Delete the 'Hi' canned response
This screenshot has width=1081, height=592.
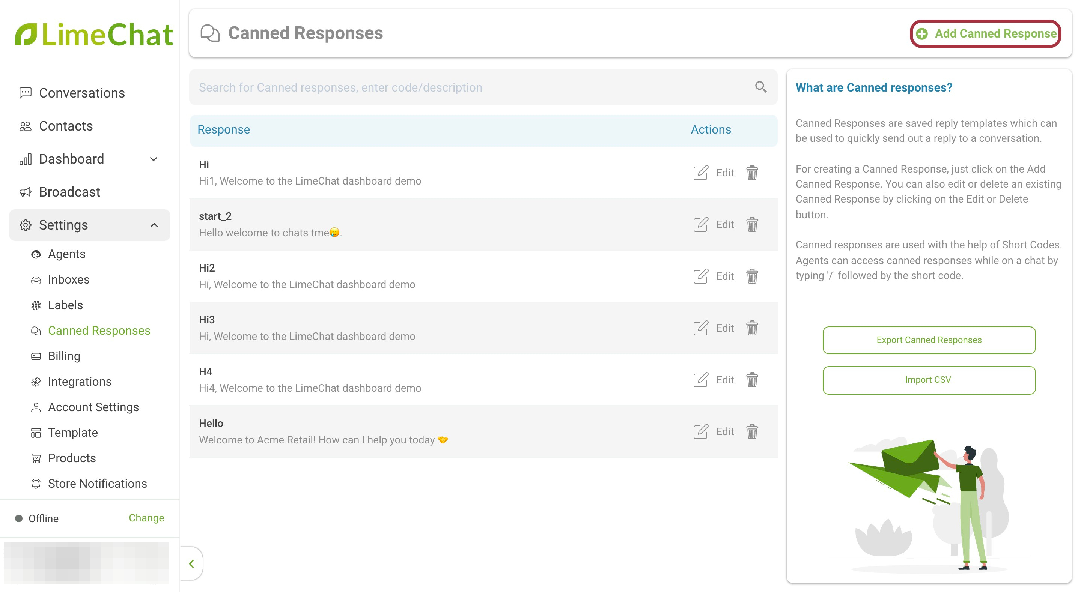click(752, 173)
